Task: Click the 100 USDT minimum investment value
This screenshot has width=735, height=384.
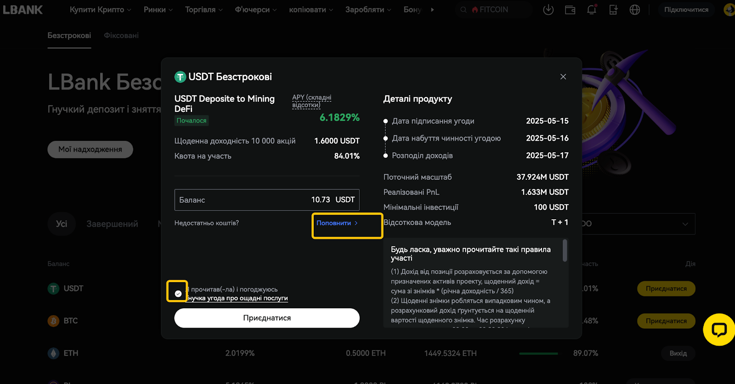Action: (x=551, y=207)
